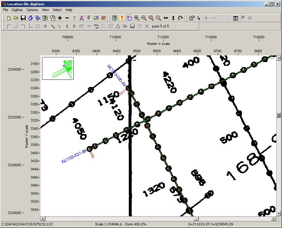Click the green overview map thumbnail
Screen dimensions: 282x228
coord(58,68)
